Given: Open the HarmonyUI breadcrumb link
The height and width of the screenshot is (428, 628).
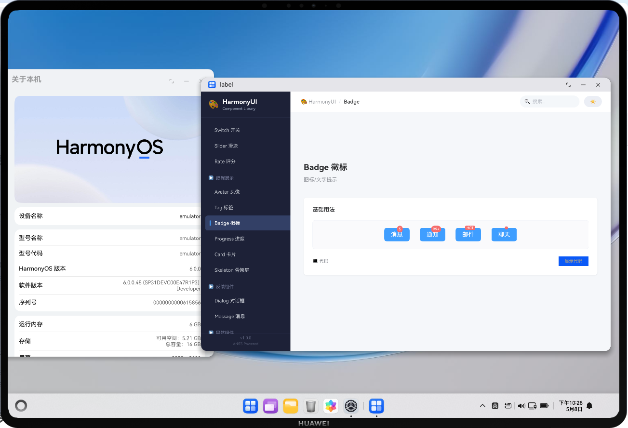Looking at the screenshot, I should (322, 102).
